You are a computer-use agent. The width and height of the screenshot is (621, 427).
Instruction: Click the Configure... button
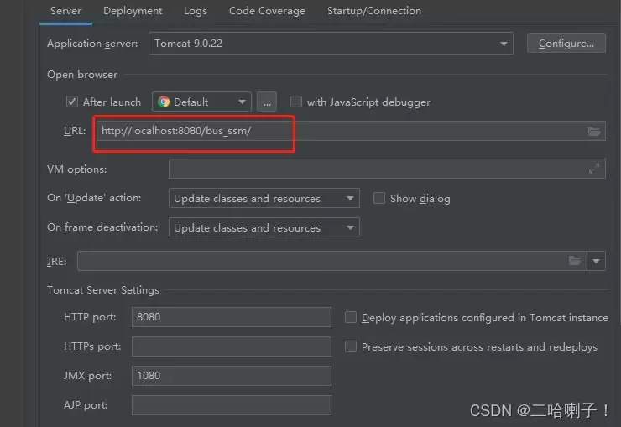[566, 43]
